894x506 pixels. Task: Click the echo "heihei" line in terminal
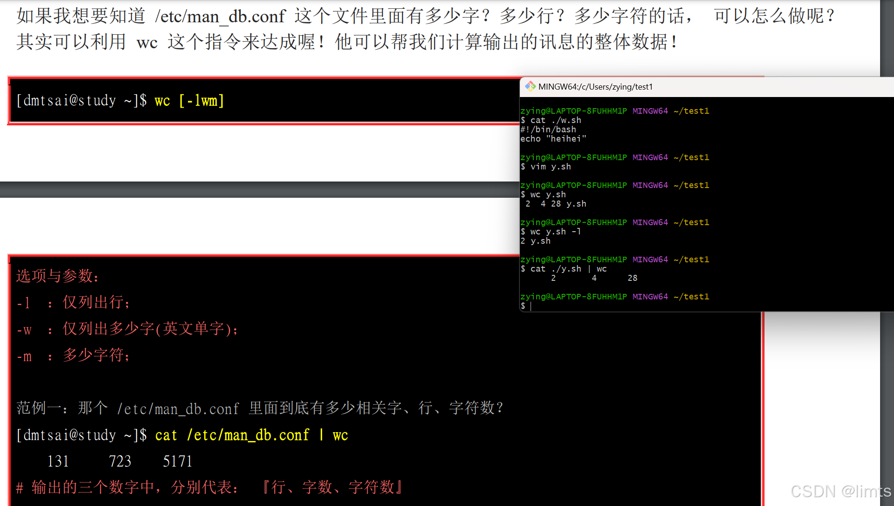pos(553,139)
